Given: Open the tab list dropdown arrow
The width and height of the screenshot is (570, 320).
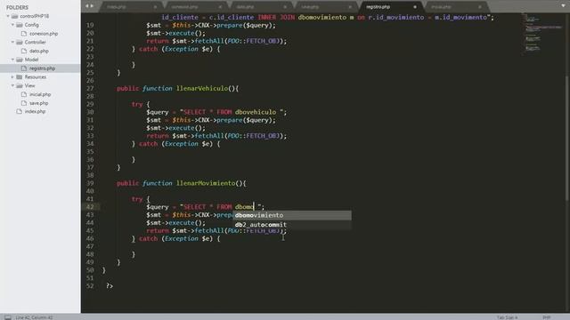Looking at the screenshot, I should [563, 6].
